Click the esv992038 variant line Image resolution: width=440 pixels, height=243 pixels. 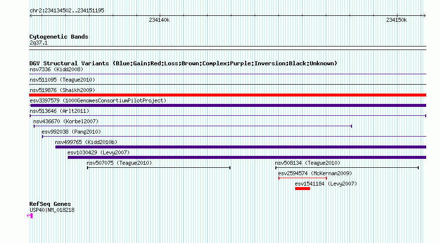234,137
